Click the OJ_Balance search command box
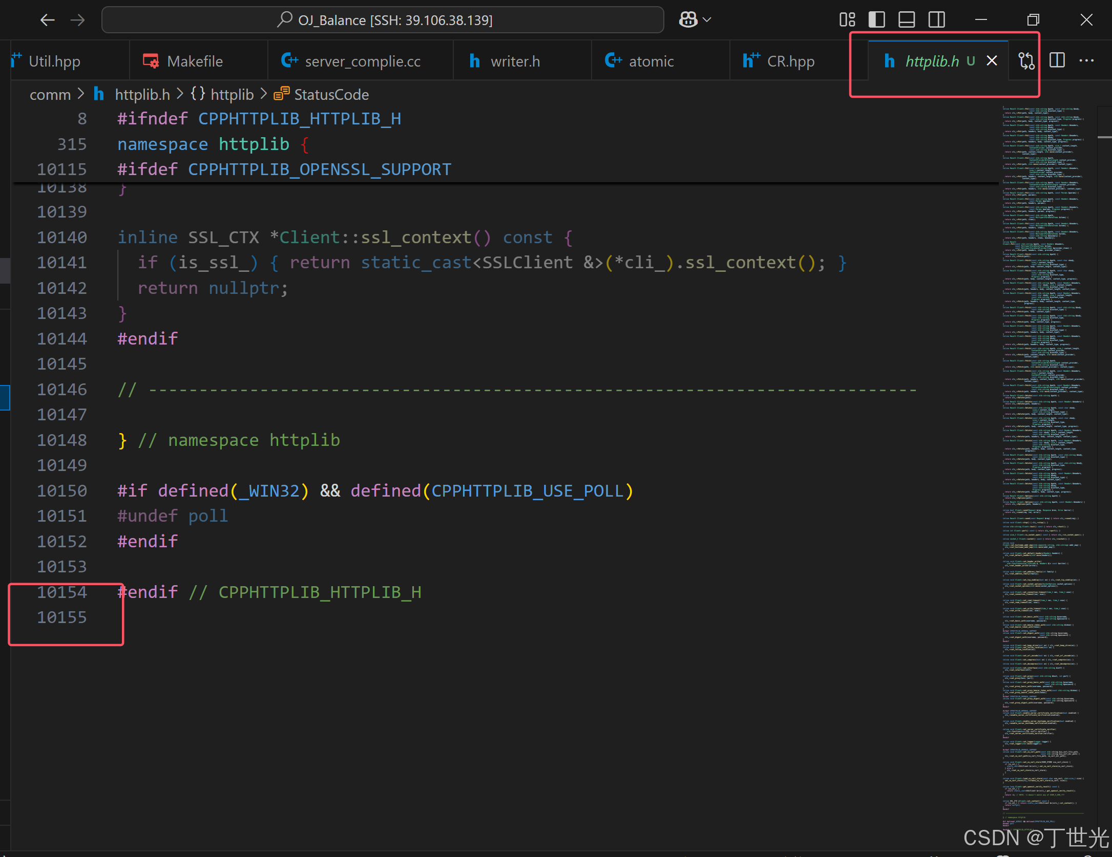Image resolution: width=1112 pixels, height=857 pixels. (x=383, y=20)
